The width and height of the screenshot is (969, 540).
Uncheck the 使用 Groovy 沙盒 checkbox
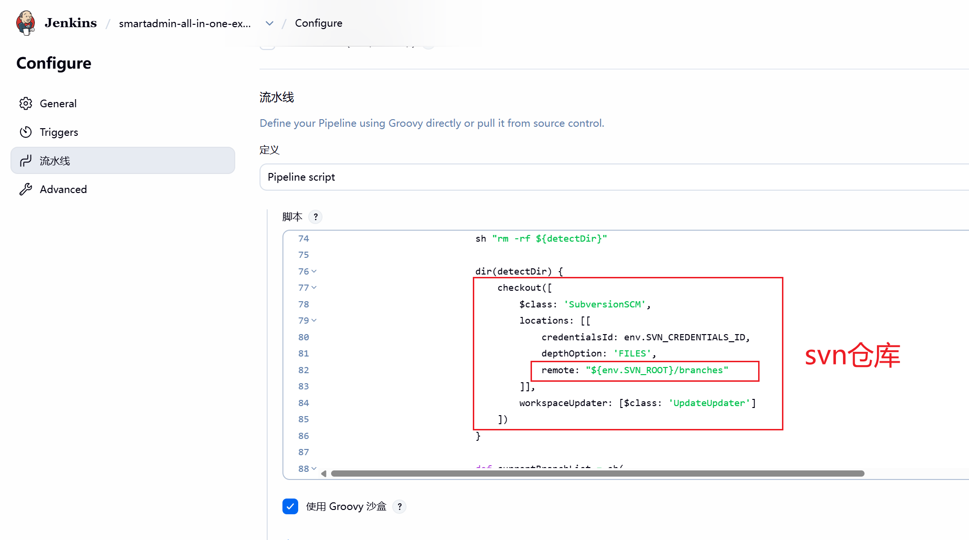tap(290, 506)
